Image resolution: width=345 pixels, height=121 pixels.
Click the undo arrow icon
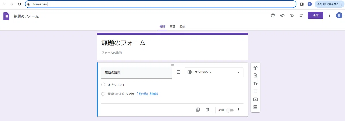pyautogui.click(x=292, y=15)
